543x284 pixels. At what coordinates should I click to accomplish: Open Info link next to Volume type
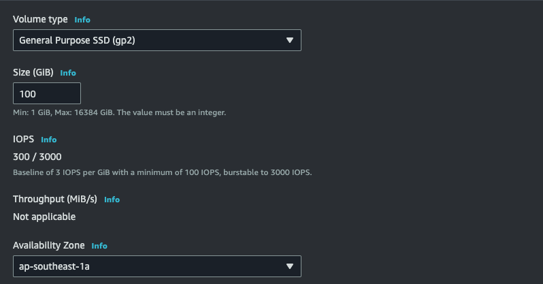82,20
